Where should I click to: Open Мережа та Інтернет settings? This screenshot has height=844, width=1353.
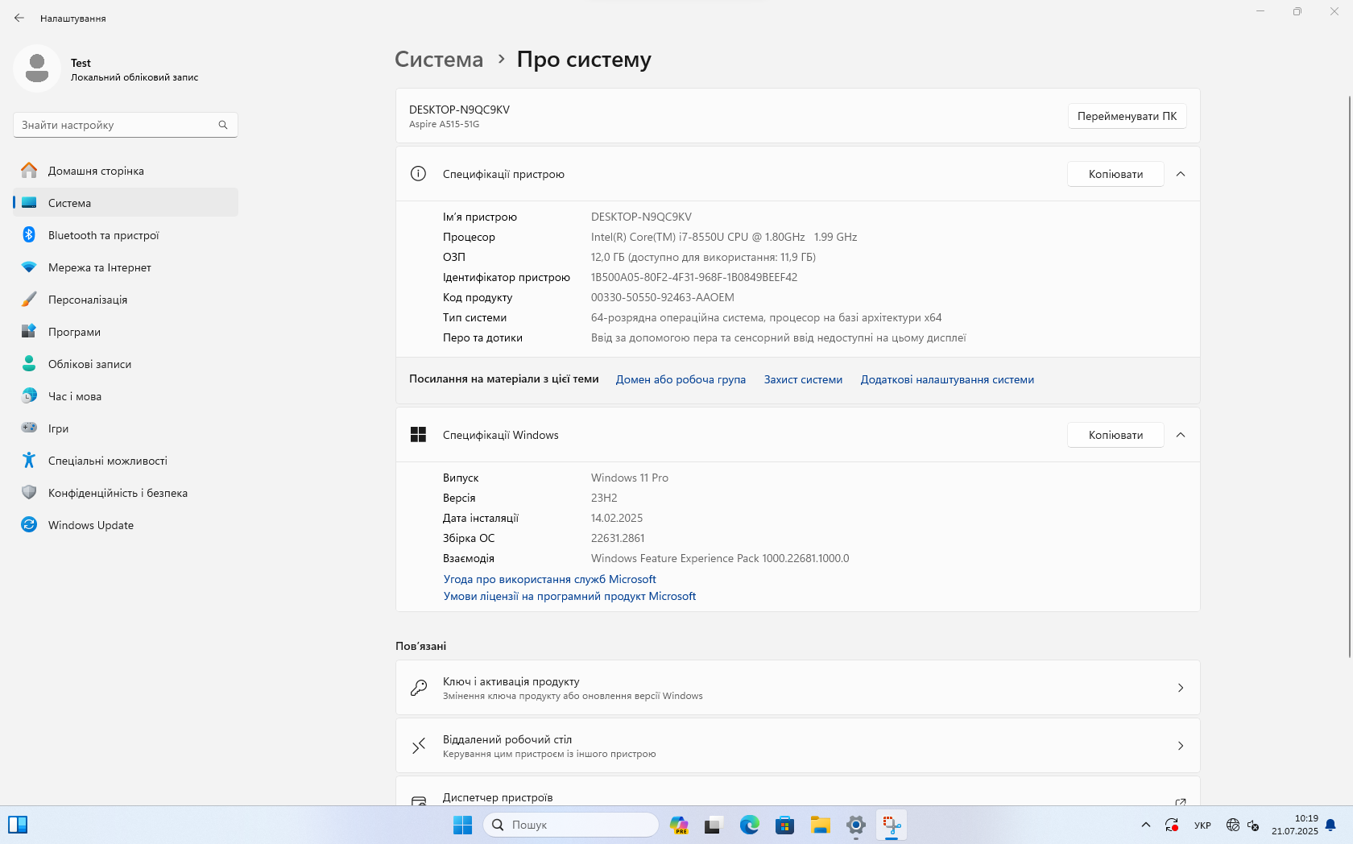click(99, 267)
